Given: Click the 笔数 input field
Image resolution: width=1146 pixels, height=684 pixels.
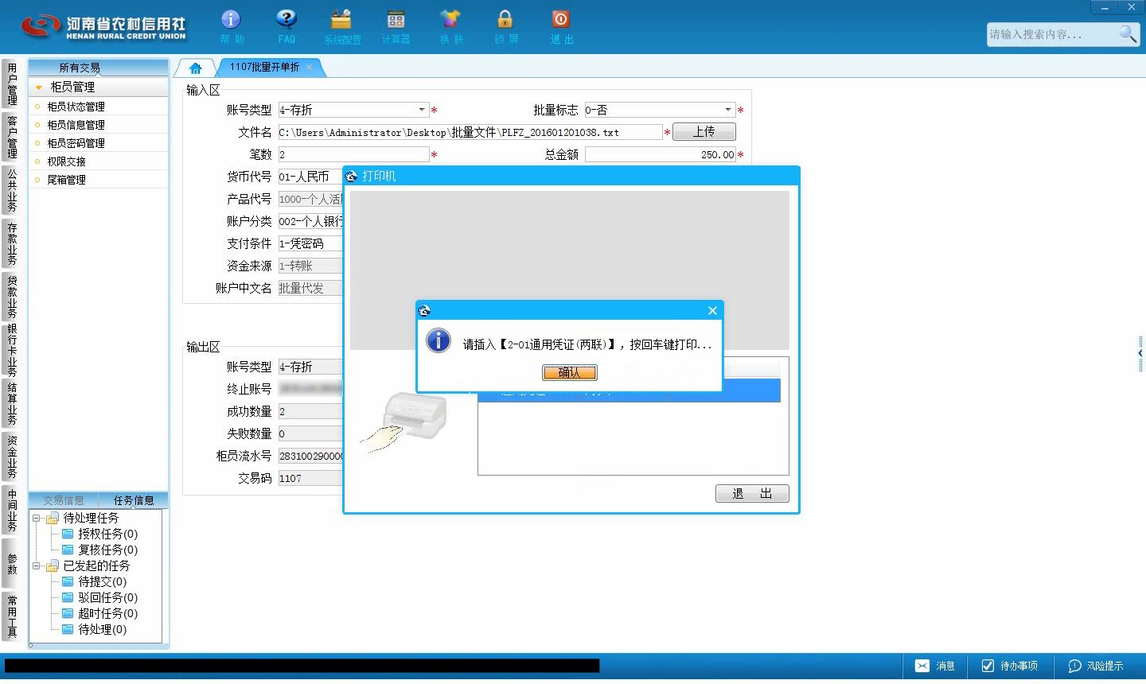Looking at the screenshot, I should [x=353, y=154].
